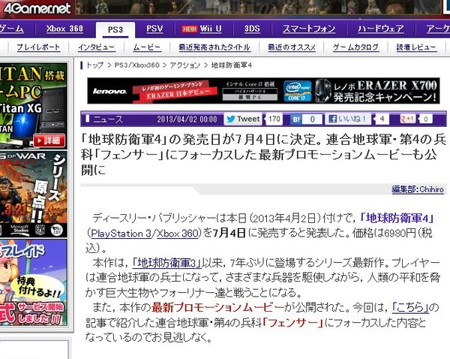Switch to the PSV tab
Viewport: 450px width, 359px height.
[x=154, y=29]
